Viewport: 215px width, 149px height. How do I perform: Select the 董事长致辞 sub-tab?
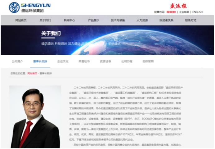(x=40, y=61)
